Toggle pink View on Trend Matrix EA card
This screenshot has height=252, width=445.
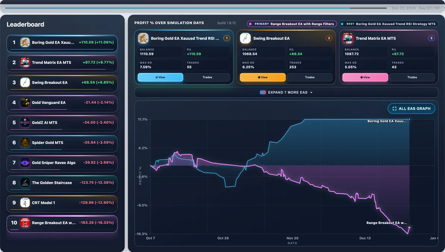[x=365, y=78]
